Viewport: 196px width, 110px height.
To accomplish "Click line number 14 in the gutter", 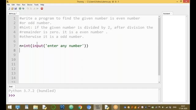I will (13, 78).
